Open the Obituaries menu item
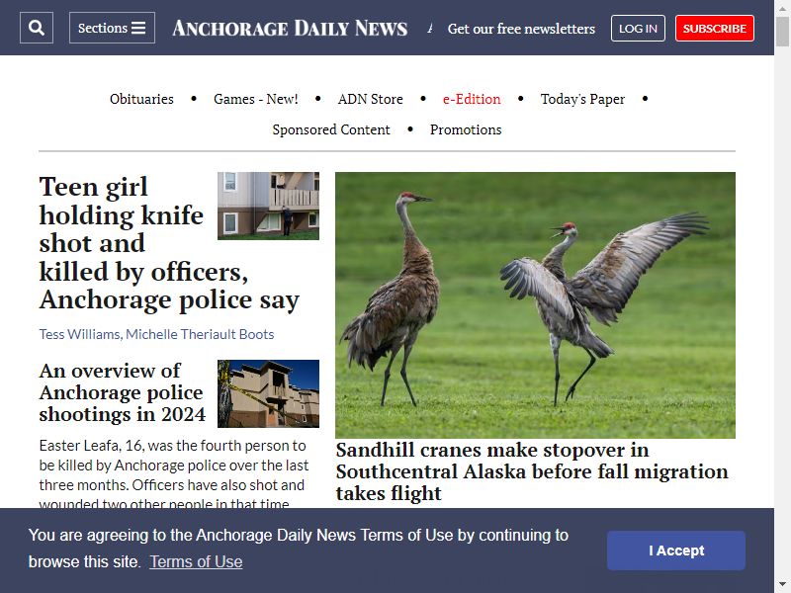The image size is (791, 593). tap(141, 99)
